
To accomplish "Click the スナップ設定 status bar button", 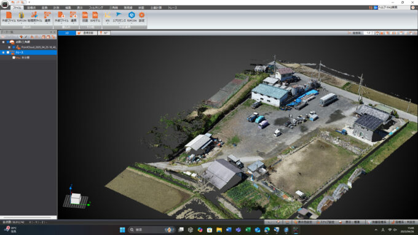I will coord(326,222).
